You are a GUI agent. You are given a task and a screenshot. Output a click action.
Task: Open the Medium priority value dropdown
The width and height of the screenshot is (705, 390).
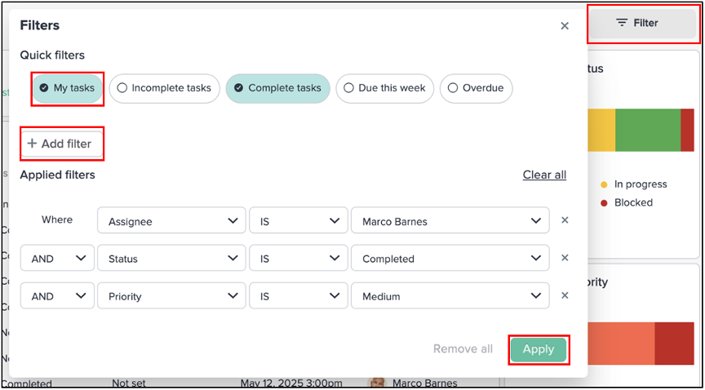[x=450, y=296]
